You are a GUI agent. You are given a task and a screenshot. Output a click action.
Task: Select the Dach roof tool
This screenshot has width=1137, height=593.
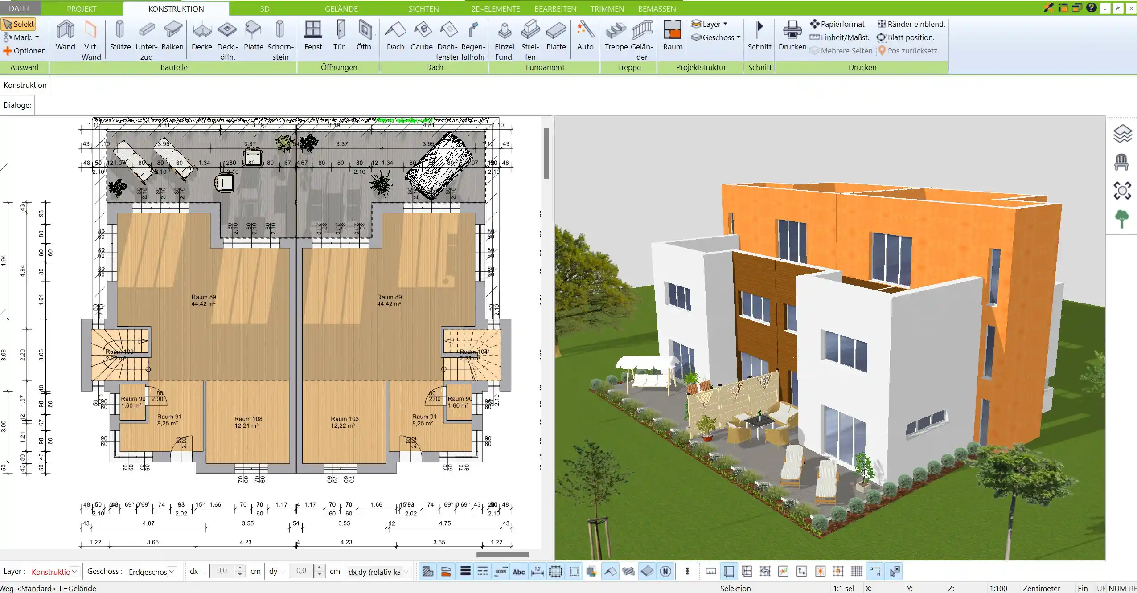click(395, 36)
